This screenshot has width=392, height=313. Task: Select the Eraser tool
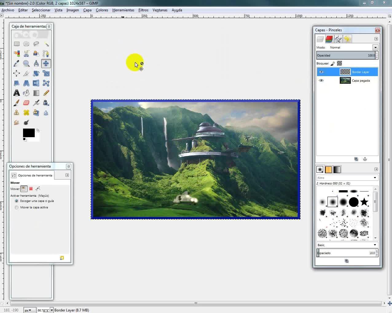26,103
